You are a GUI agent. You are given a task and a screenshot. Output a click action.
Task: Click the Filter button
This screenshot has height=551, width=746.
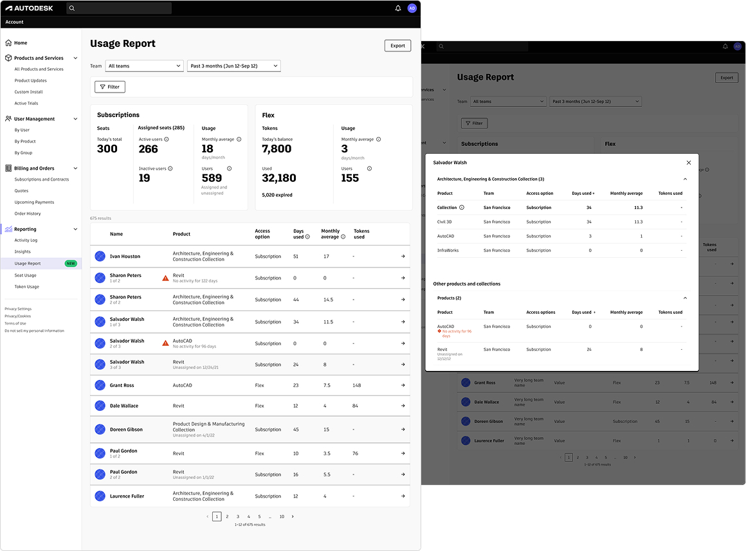click(110, 87)
